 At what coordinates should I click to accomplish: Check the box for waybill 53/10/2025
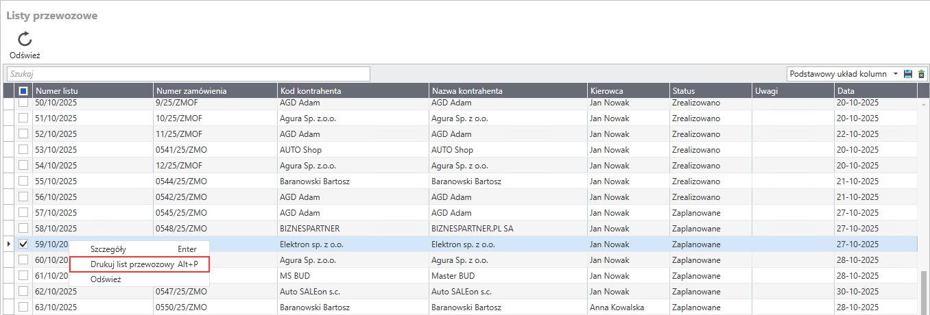tap(23, 149)
